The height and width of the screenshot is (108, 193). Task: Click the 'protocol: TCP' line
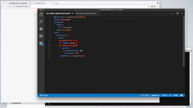71,53
